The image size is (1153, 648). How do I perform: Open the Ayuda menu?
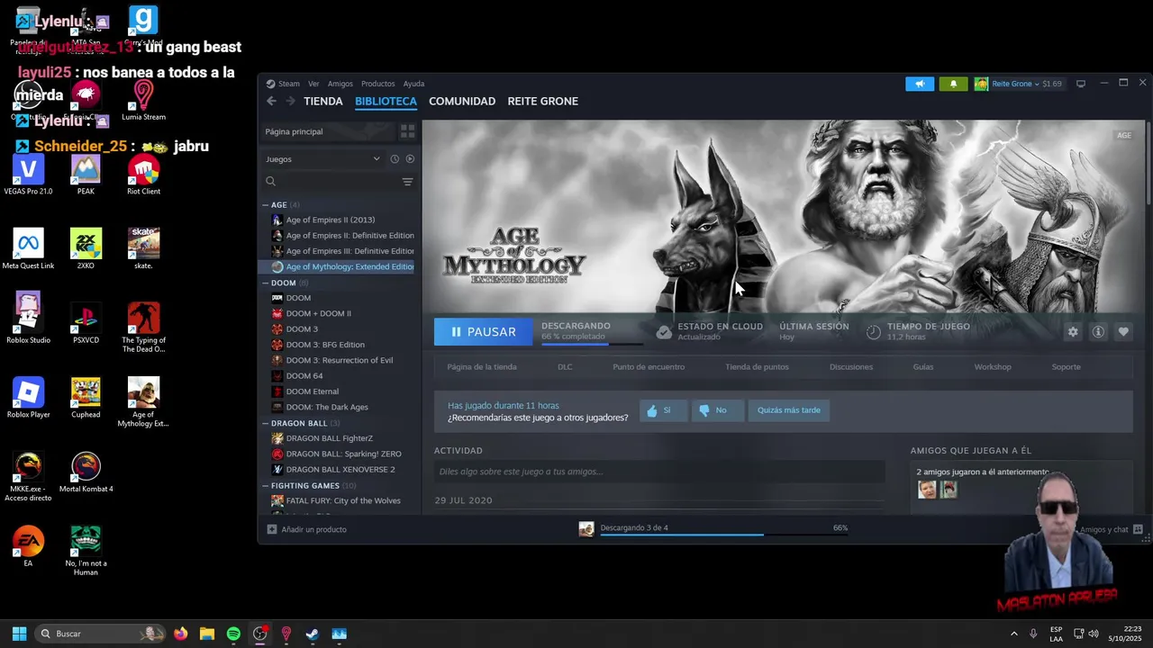pos(413,84)
